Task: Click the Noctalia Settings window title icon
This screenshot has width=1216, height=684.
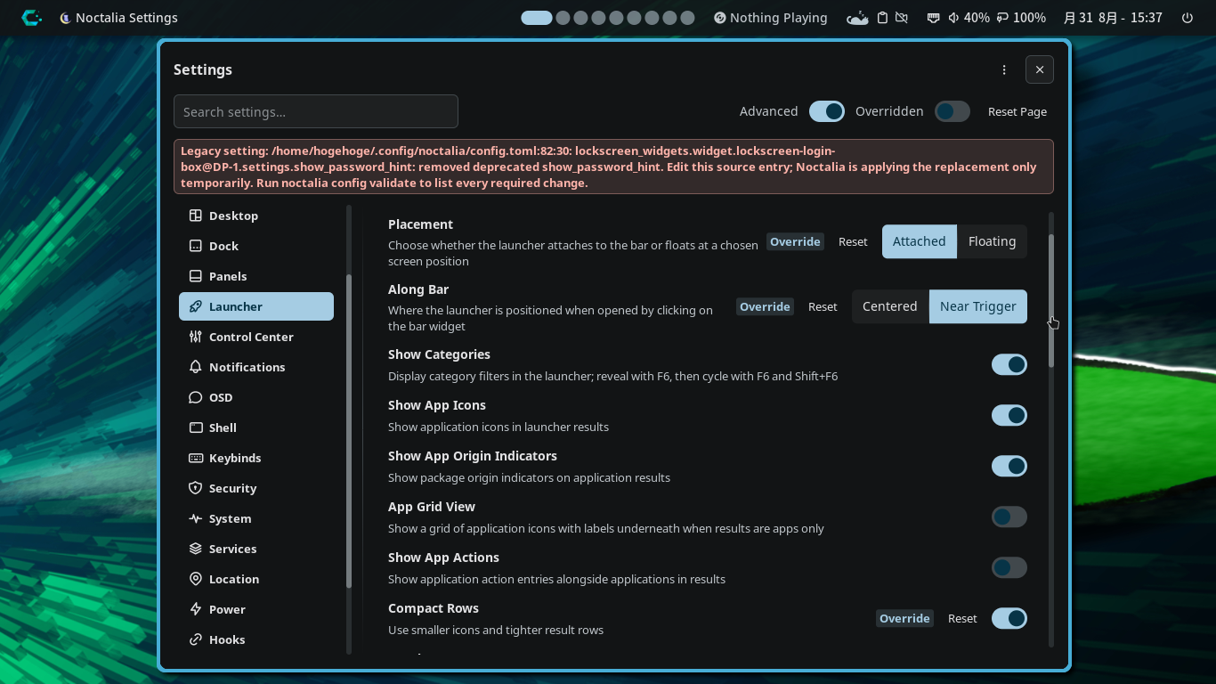Action: pos(65,18)
